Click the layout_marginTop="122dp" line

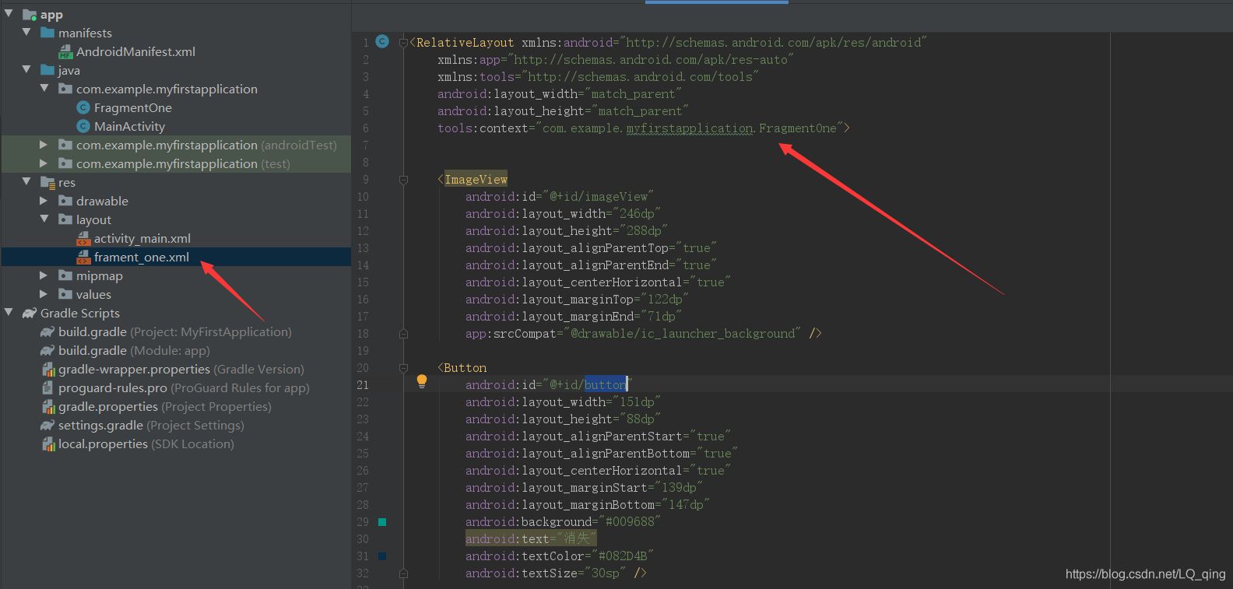click(x=577, y=300)
